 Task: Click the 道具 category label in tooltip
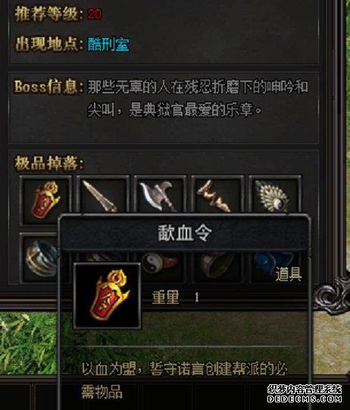[x=289, y=275]
